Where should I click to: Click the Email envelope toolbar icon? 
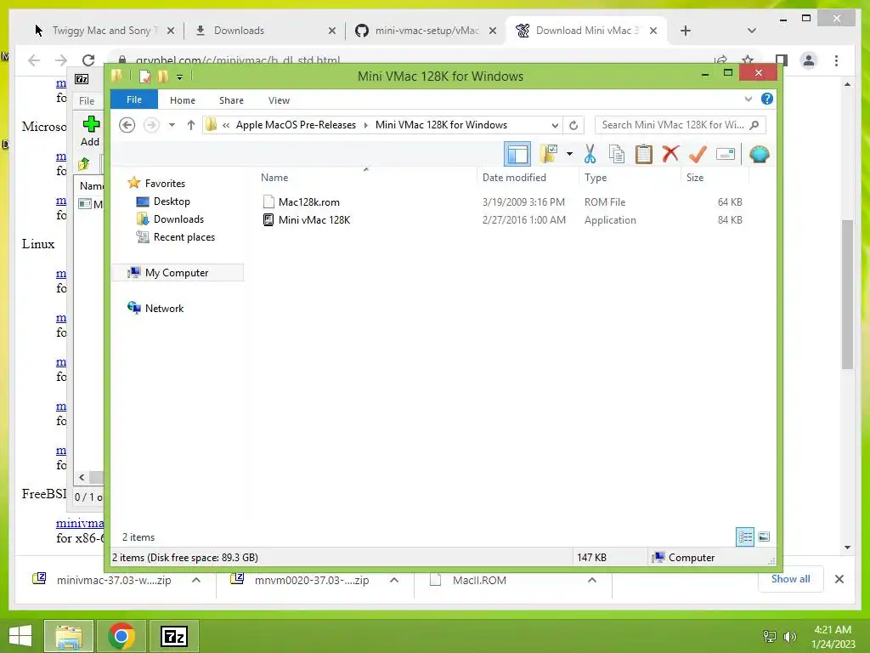pos(726,154)
